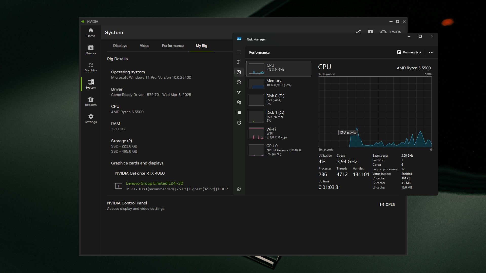This screenshot has width=486, height=273.
Task: Click SSD - 465.8 GB storage entry
Action: 124,151
